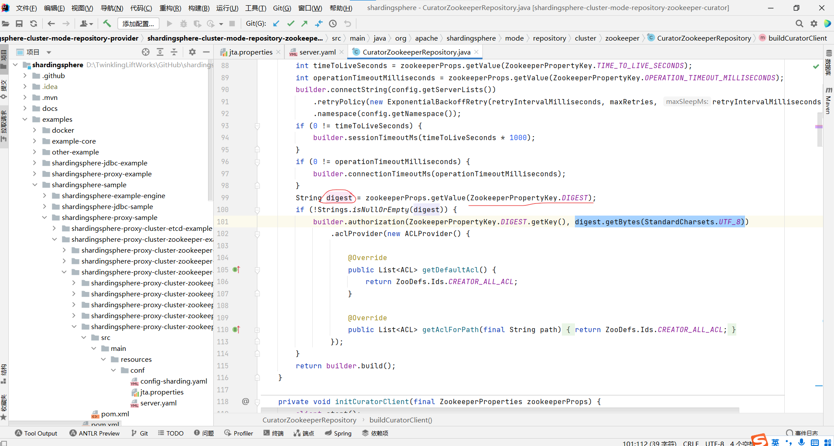The width and height of the screenshot is (834, 446).
Task: Open project view dropdown arrow
Action: click(x=49, y=52)
